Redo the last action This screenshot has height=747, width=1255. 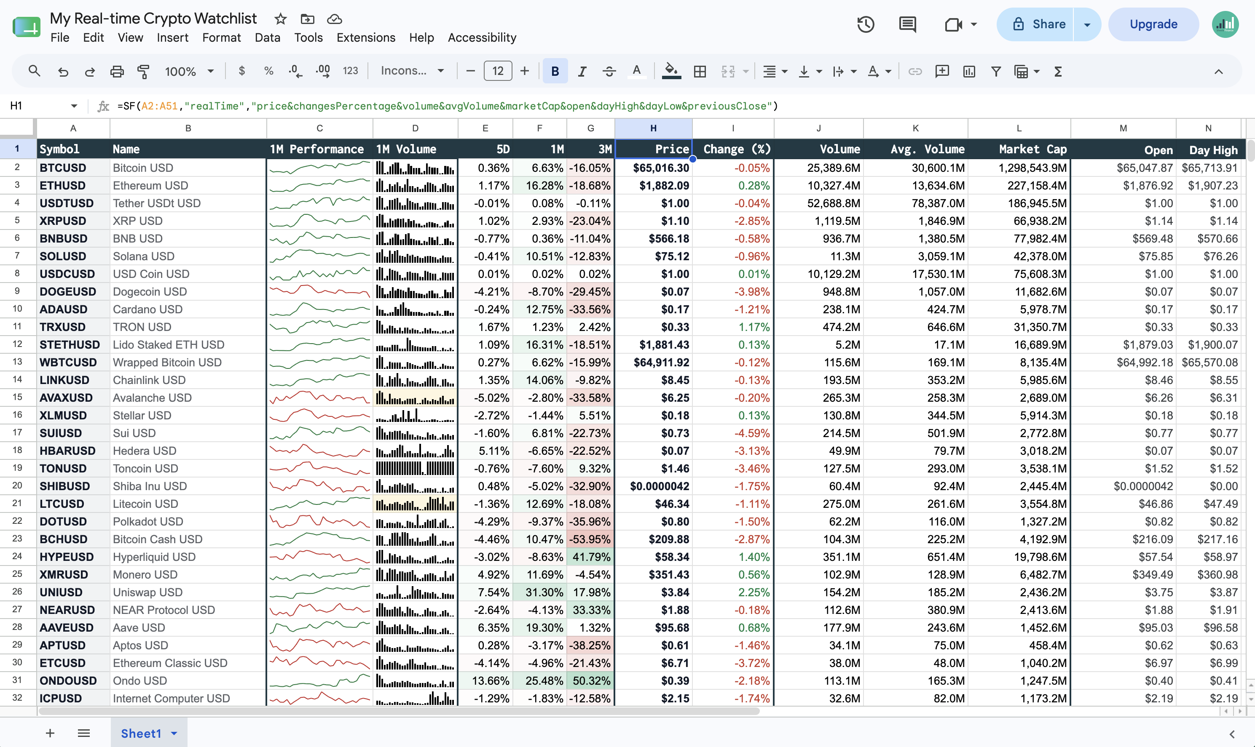click(90, 72)
